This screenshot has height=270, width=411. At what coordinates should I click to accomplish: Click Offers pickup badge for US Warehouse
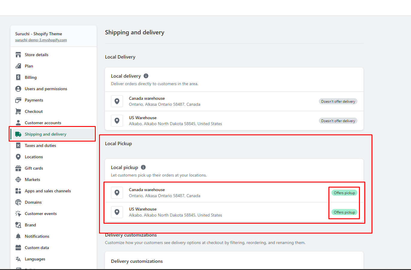point(344,212)
